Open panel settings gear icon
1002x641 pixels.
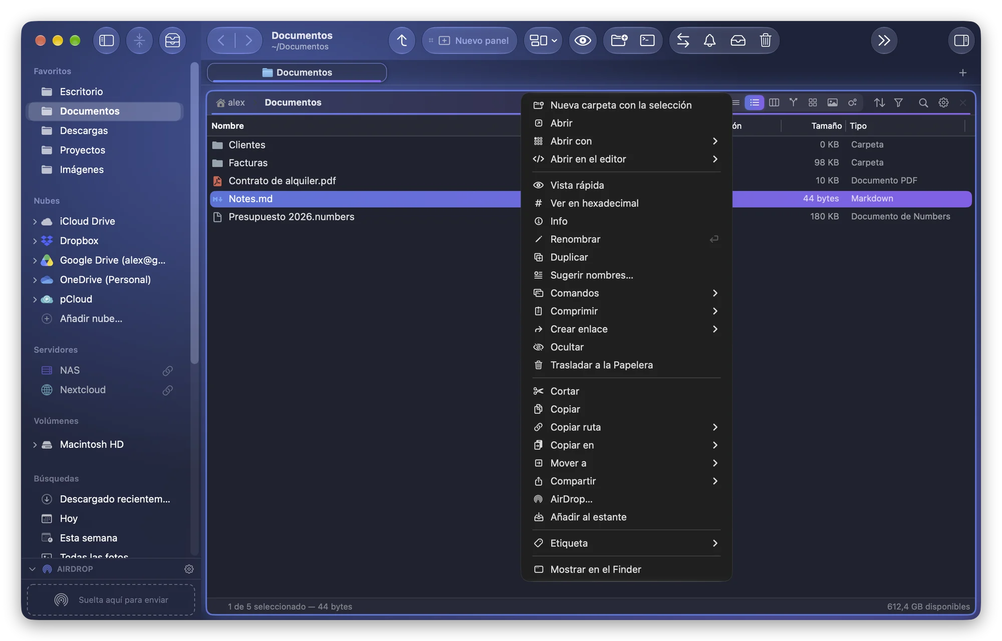(x=943, y=103)
